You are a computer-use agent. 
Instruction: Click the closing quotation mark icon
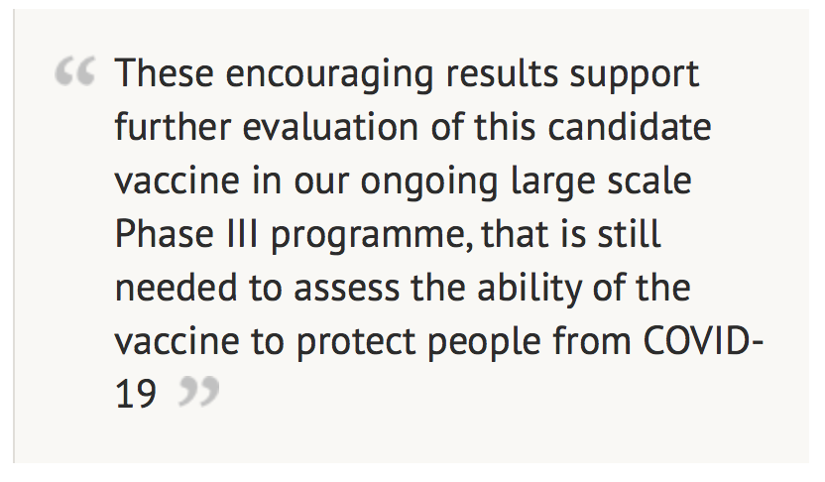click(x=198, y=394)
